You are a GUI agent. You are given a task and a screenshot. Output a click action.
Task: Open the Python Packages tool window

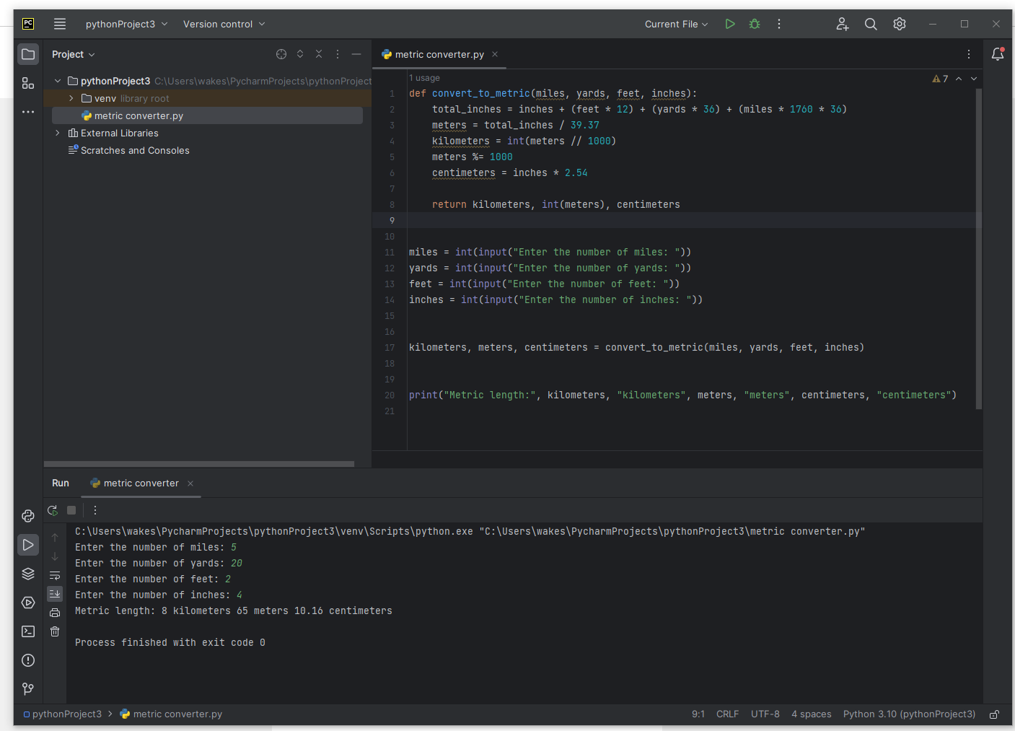click(x=28, y=574)
